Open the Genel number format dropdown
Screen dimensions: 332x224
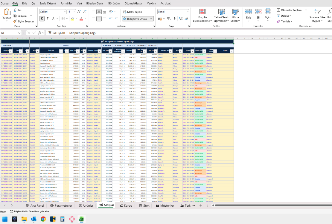(x=188, y=12)
